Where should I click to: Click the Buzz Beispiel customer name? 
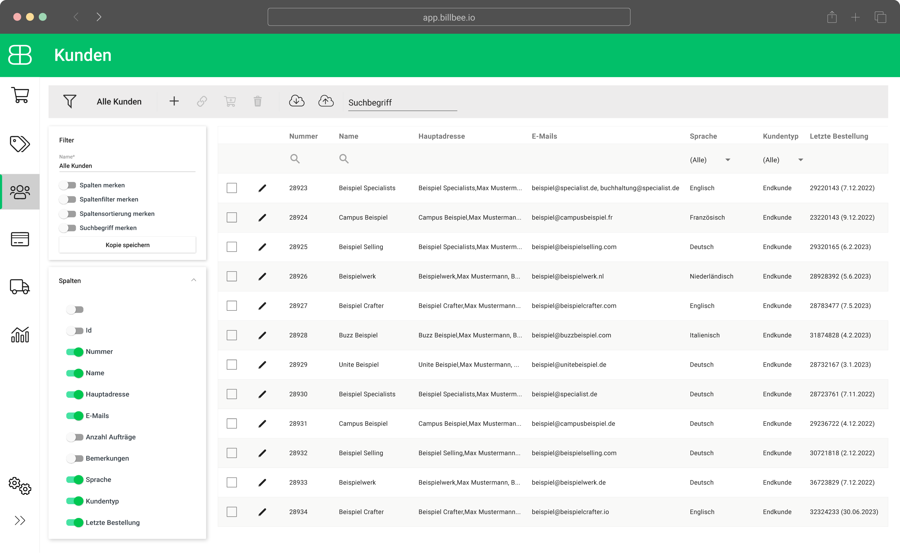(358, 335)
